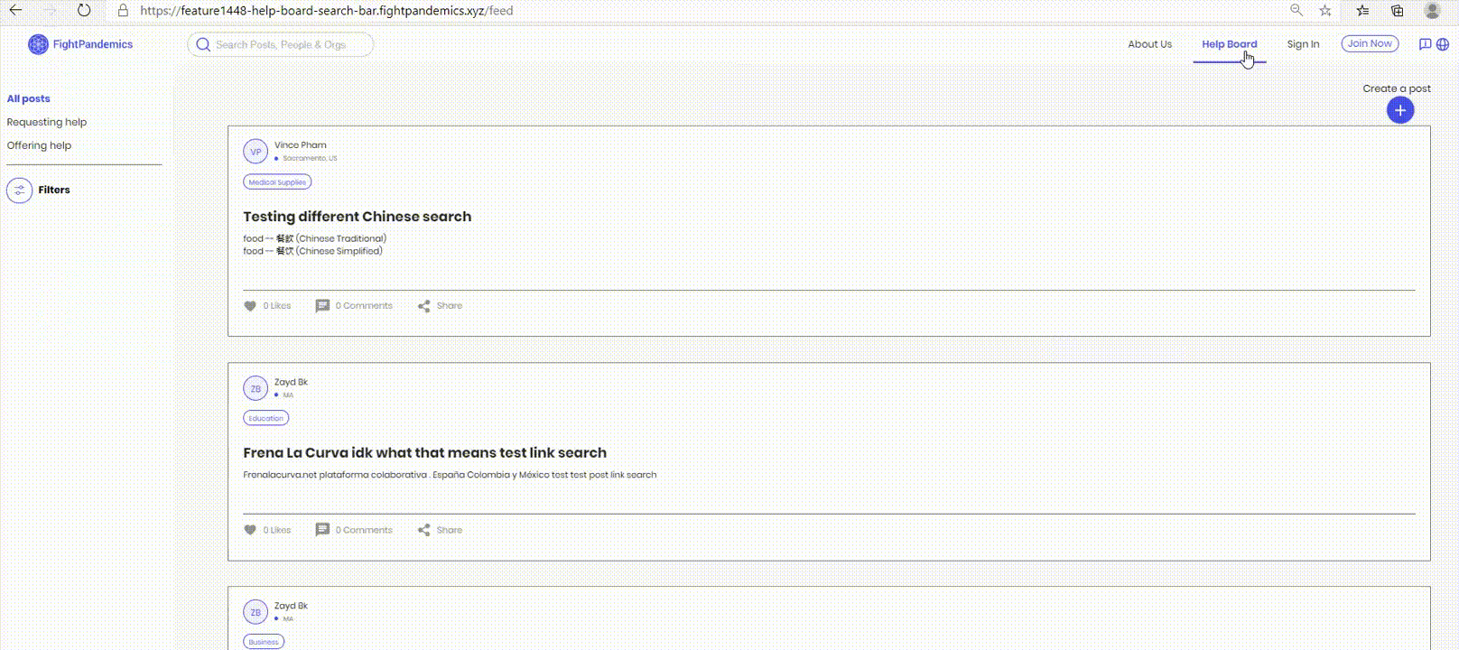Viewport: 1459px width, 650px height.
Task: Open the language globe icon
Action: 1443,44
